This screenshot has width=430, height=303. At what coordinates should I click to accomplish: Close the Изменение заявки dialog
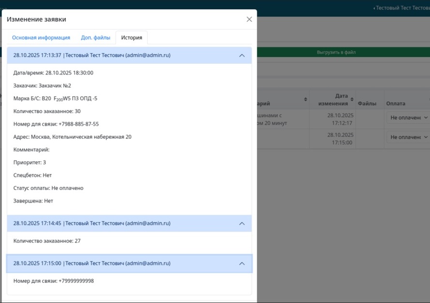pos(249,19)
